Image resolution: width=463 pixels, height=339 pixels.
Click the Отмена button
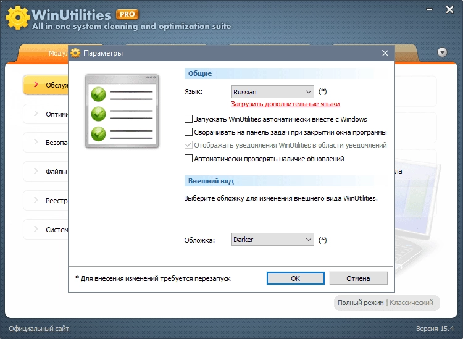point(358,278)
